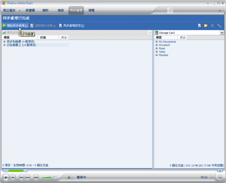Switch to the Guide (導覽) tab
This screenshot has width=226, height=183.
point(91,10)
